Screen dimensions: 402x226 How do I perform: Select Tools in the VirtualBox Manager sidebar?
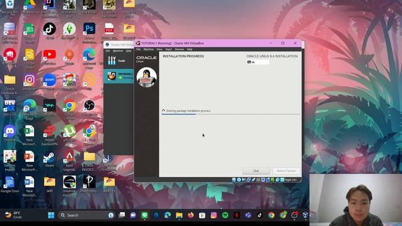click(x=119, y=61)
